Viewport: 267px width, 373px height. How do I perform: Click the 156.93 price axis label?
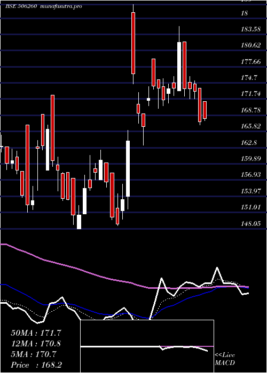251,175
